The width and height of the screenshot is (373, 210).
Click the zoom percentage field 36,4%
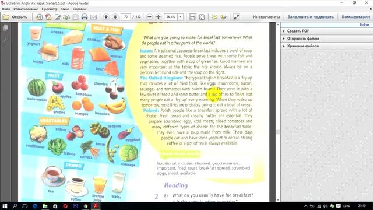point(171,17)
